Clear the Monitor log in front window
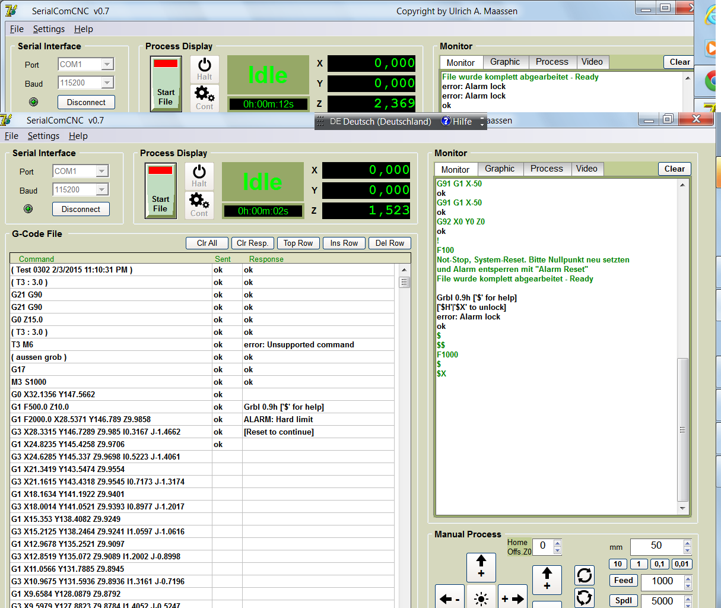 (x=675, y=169)
